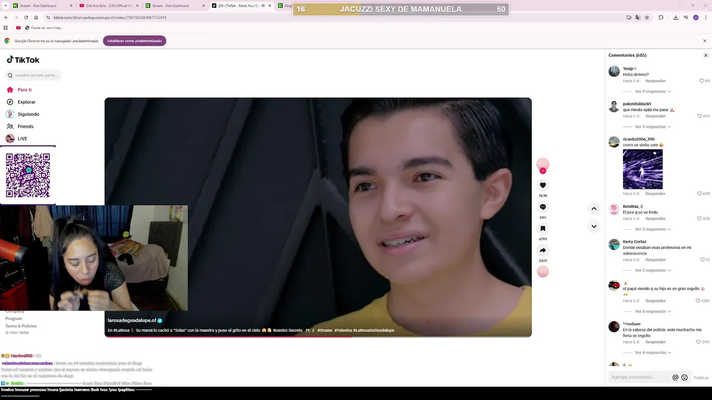Open the apps grid in bookmarks bar
This screenshot has width=712, height=400.
[x=6, y=28]
